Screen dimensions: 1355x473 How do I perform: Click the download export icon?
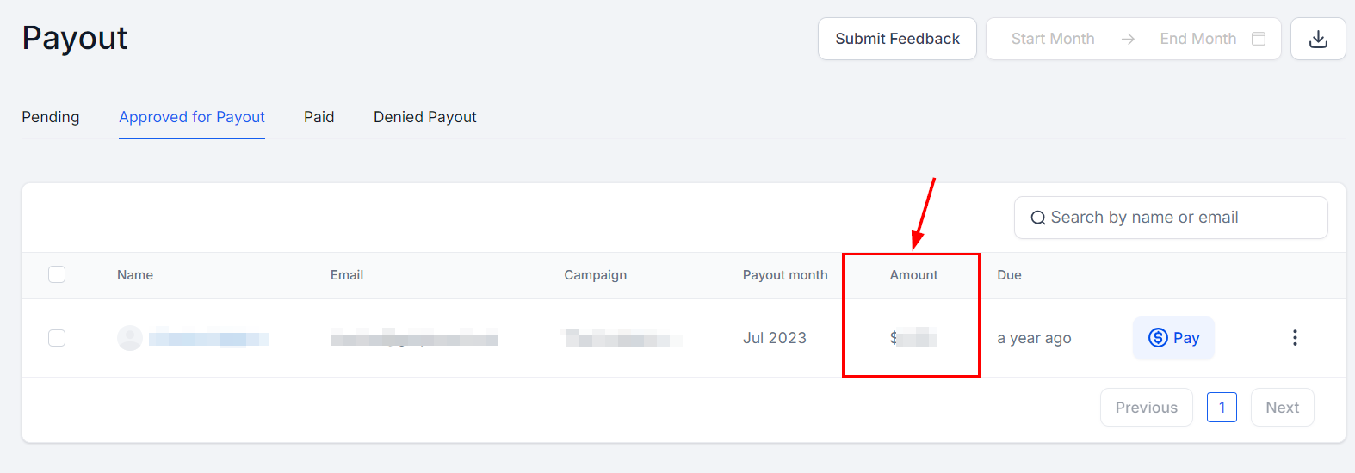1317,39
